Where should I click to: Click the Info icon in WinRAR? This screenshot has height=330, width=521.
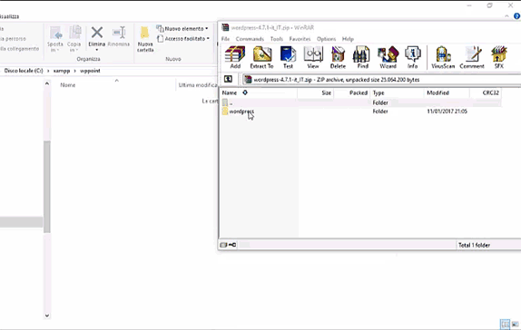[x=413, y=57]
